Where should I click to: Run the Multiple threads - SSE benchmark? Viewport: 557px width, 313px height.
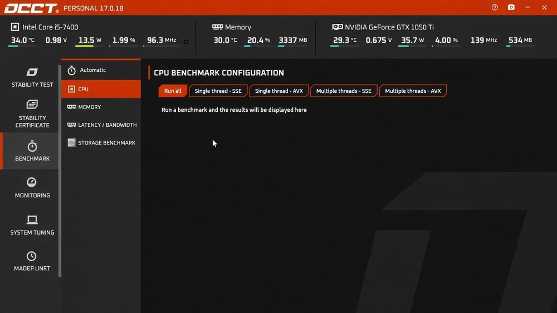(x=344, y=91)
